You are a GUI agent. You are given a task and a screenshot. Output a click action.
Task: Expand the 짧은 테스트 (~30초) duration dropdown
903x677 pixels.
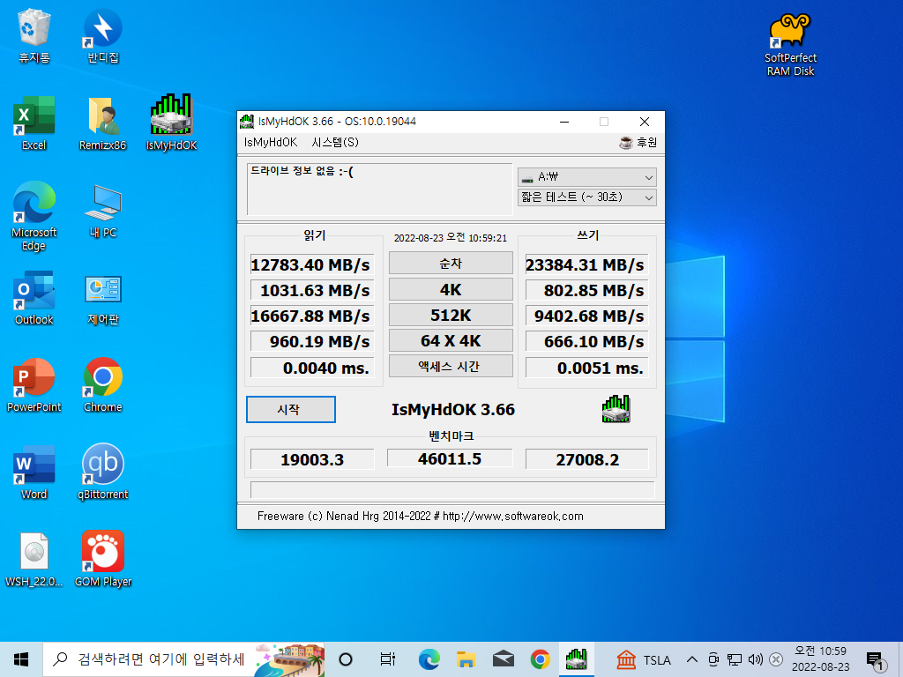[586, 197]
